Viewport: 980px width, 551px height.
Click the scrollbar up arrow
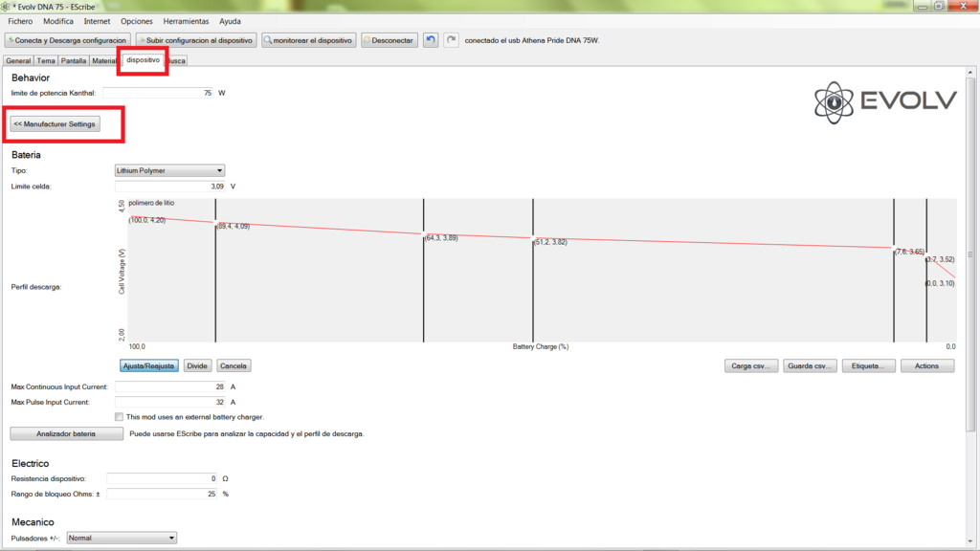[x=970, y=73]
